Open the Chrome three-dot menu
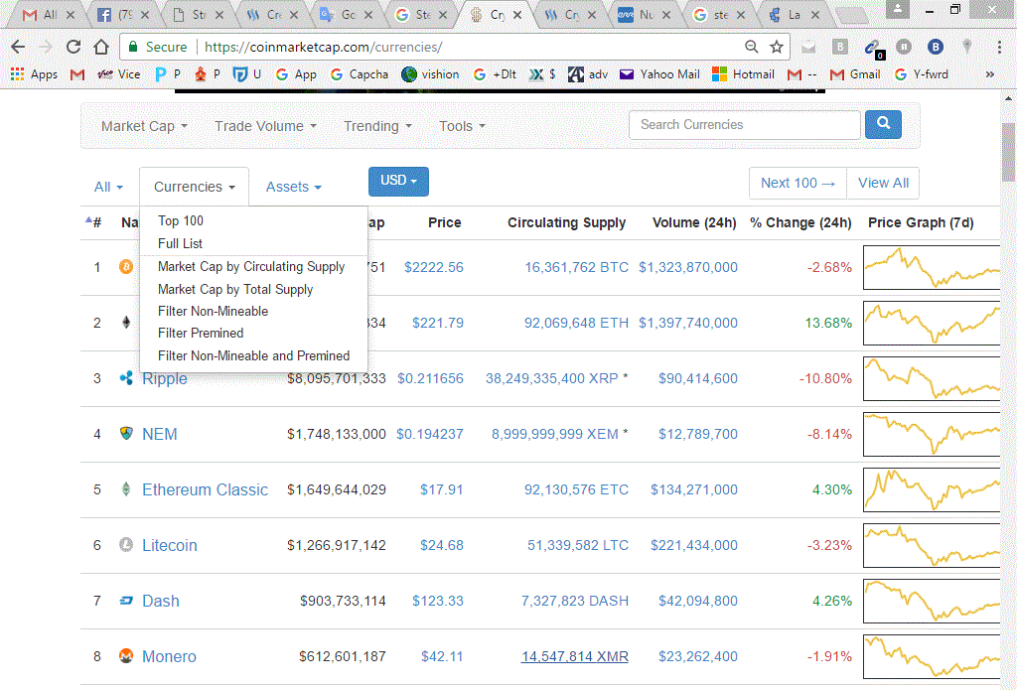The width and height of the screenshot is (1017, 690). point(999,47)
